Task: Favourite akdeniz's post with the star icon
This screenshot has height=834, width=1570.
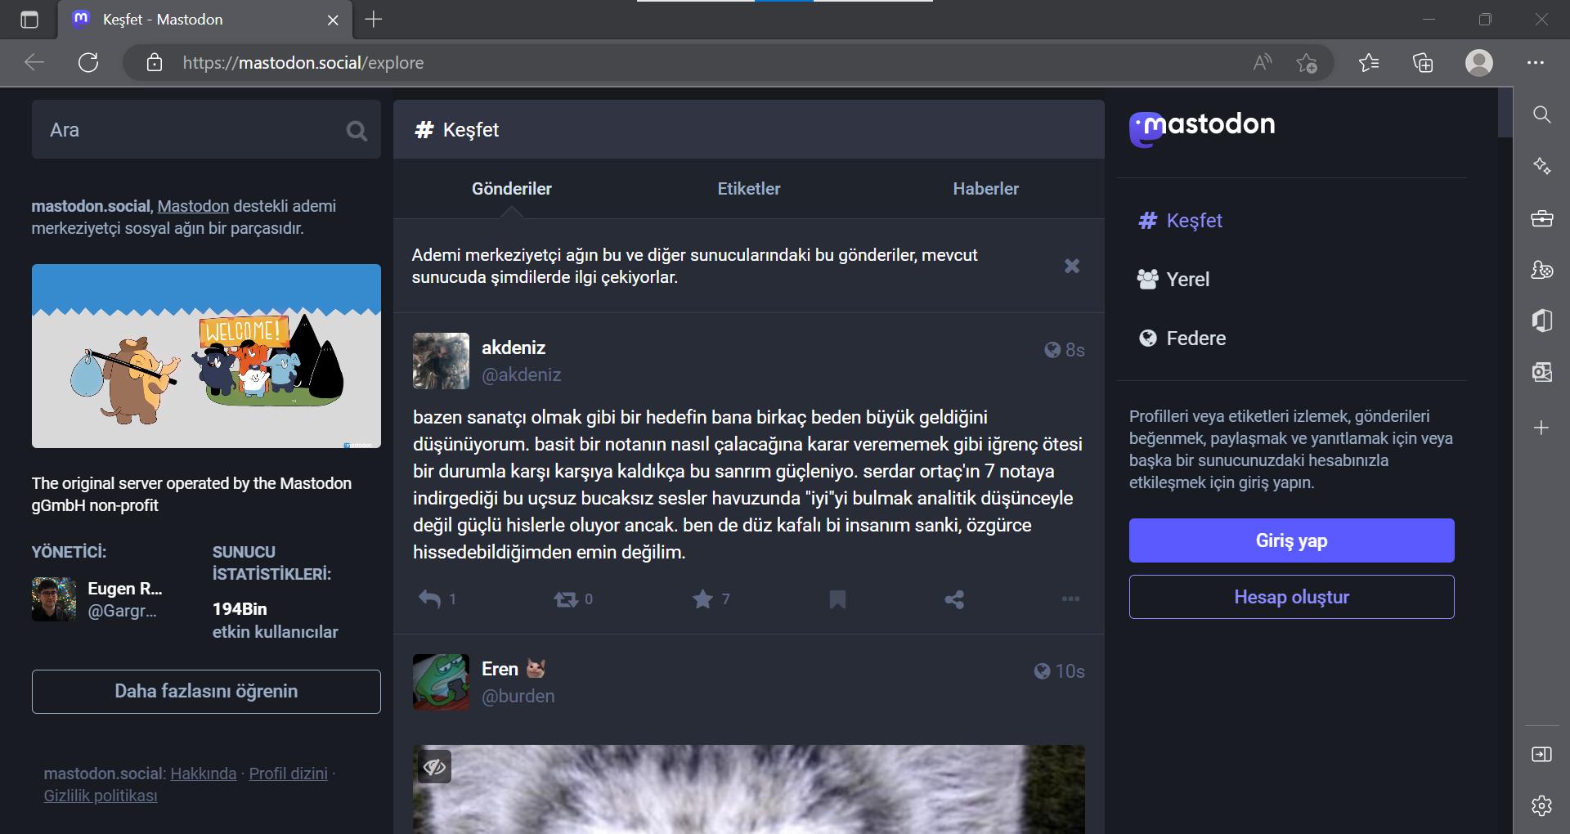Action: point(702,599)
